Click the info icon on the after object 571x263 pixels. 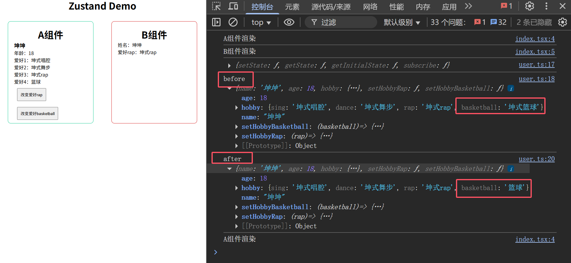(511, 169)
